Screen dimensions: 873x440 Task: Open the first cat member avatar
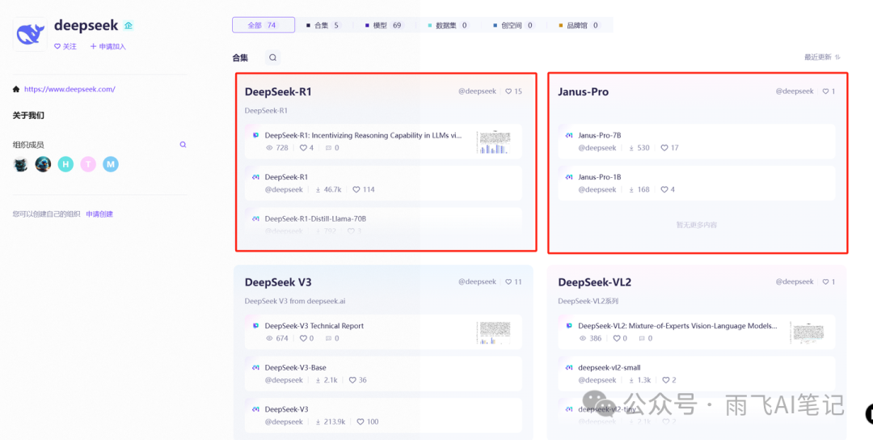click(21, 164)
